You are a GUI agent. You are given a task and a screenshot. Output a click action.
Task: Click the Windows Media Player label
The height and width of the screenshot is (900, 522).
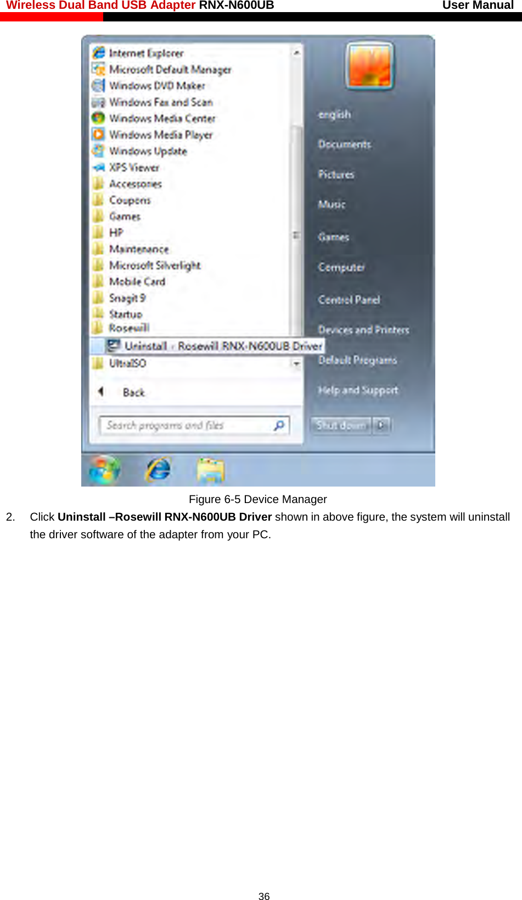(x=161, y=135)
